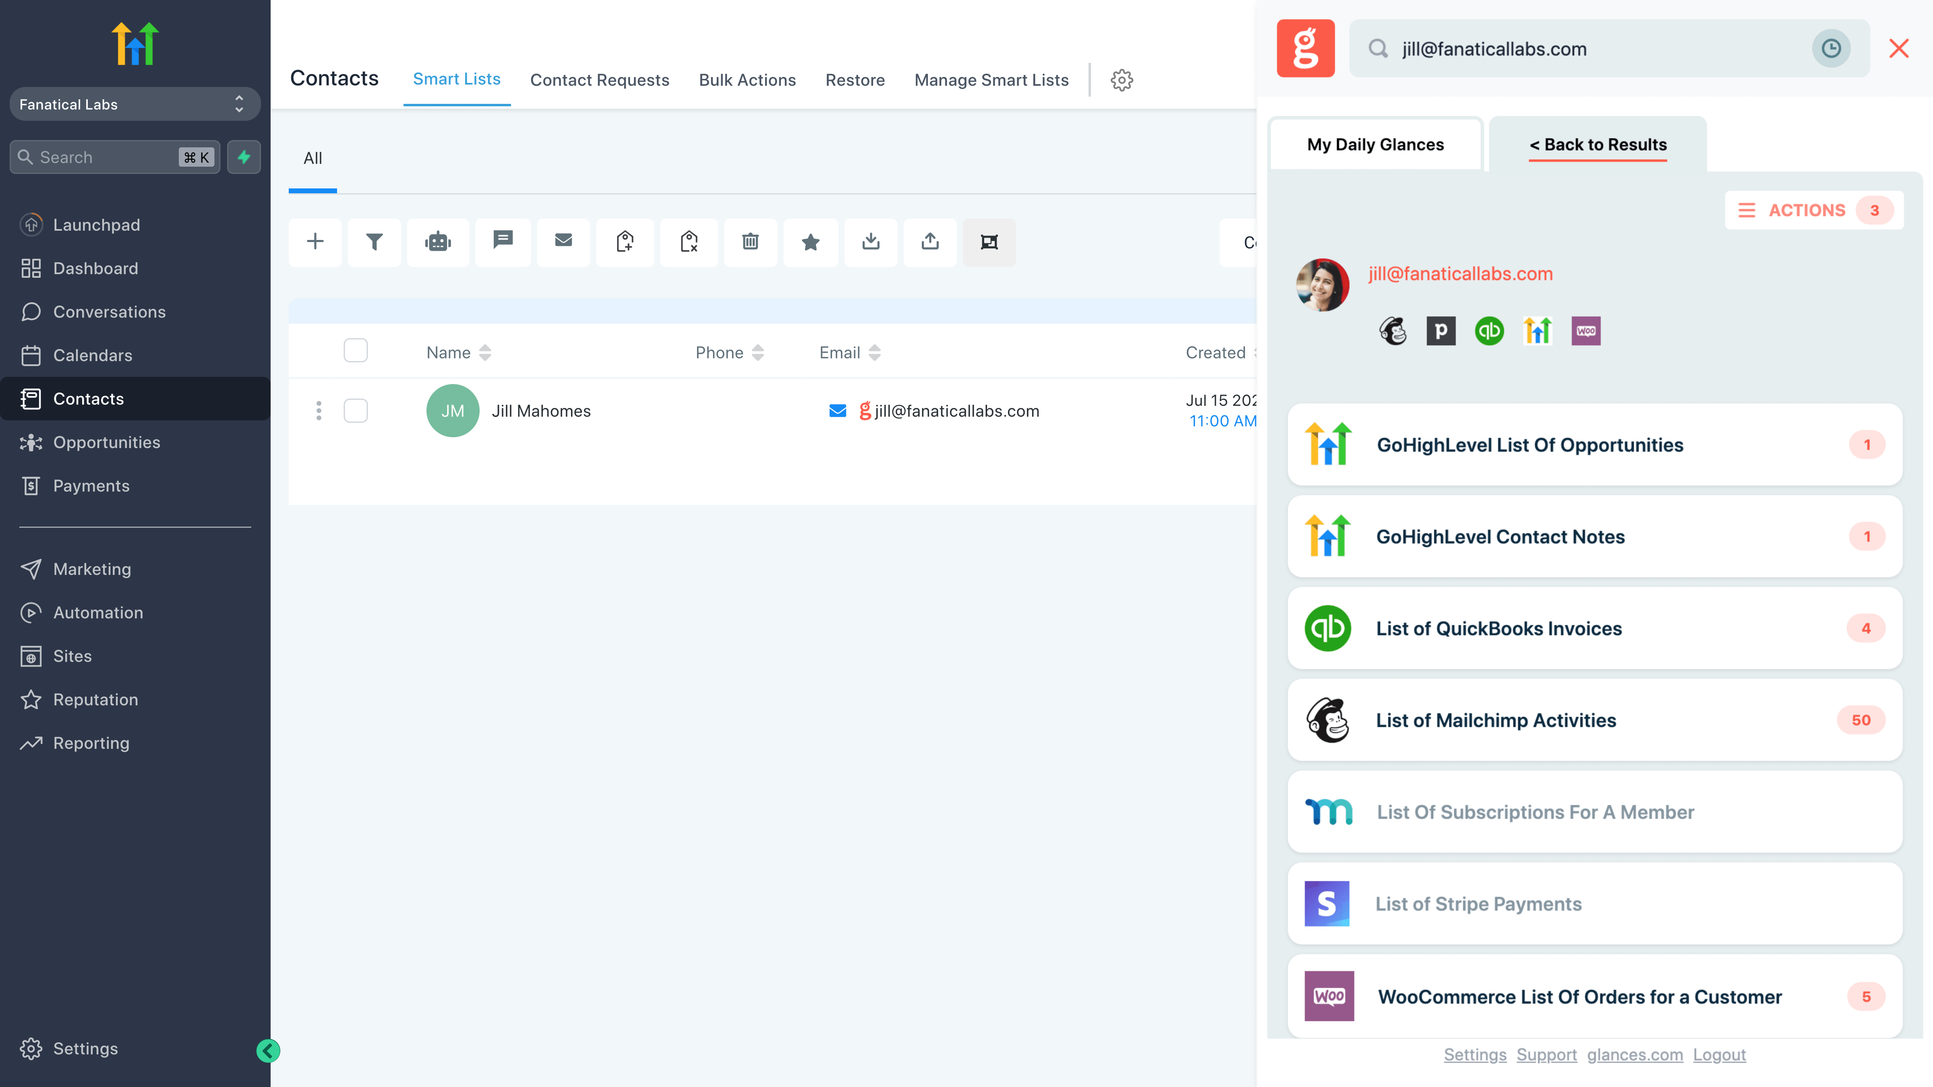Click the merge contacts toolbar icon

(989, 242)
